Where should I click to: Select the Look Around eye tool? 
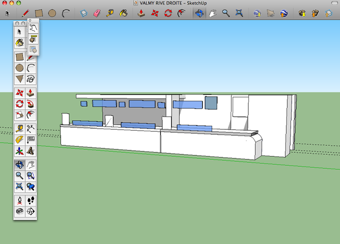19,211
